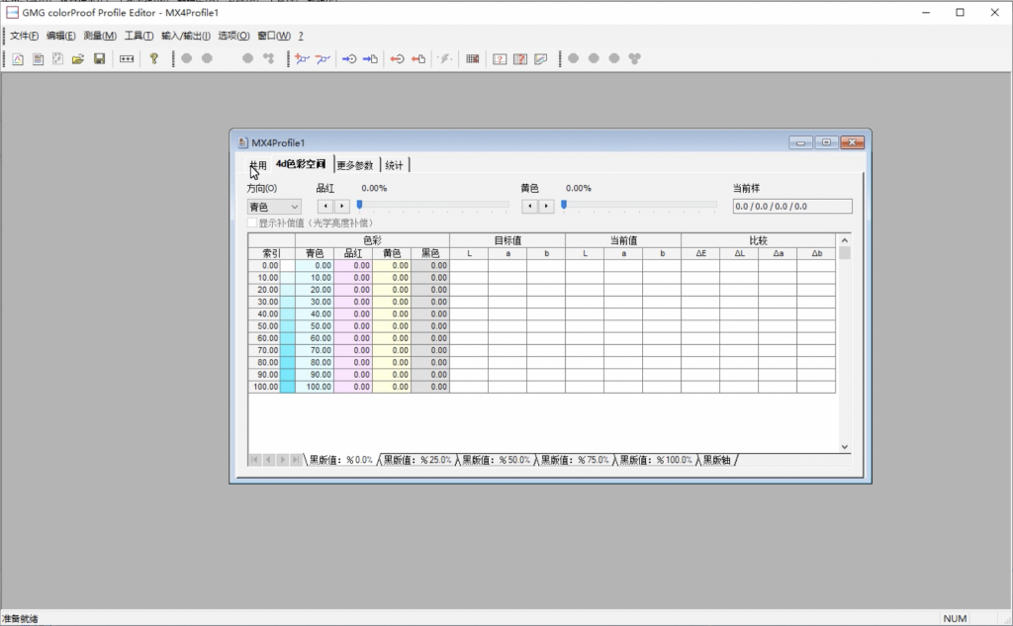Click the last gray cluster icon at toolbar end
Screen dimensions: 1013x626
point(634,58)
